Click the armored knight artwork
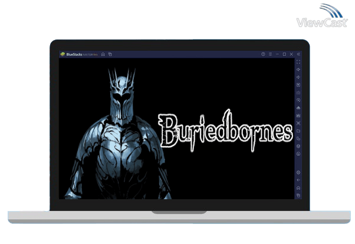This screenshot has height=244, width=355. point(118,134)
